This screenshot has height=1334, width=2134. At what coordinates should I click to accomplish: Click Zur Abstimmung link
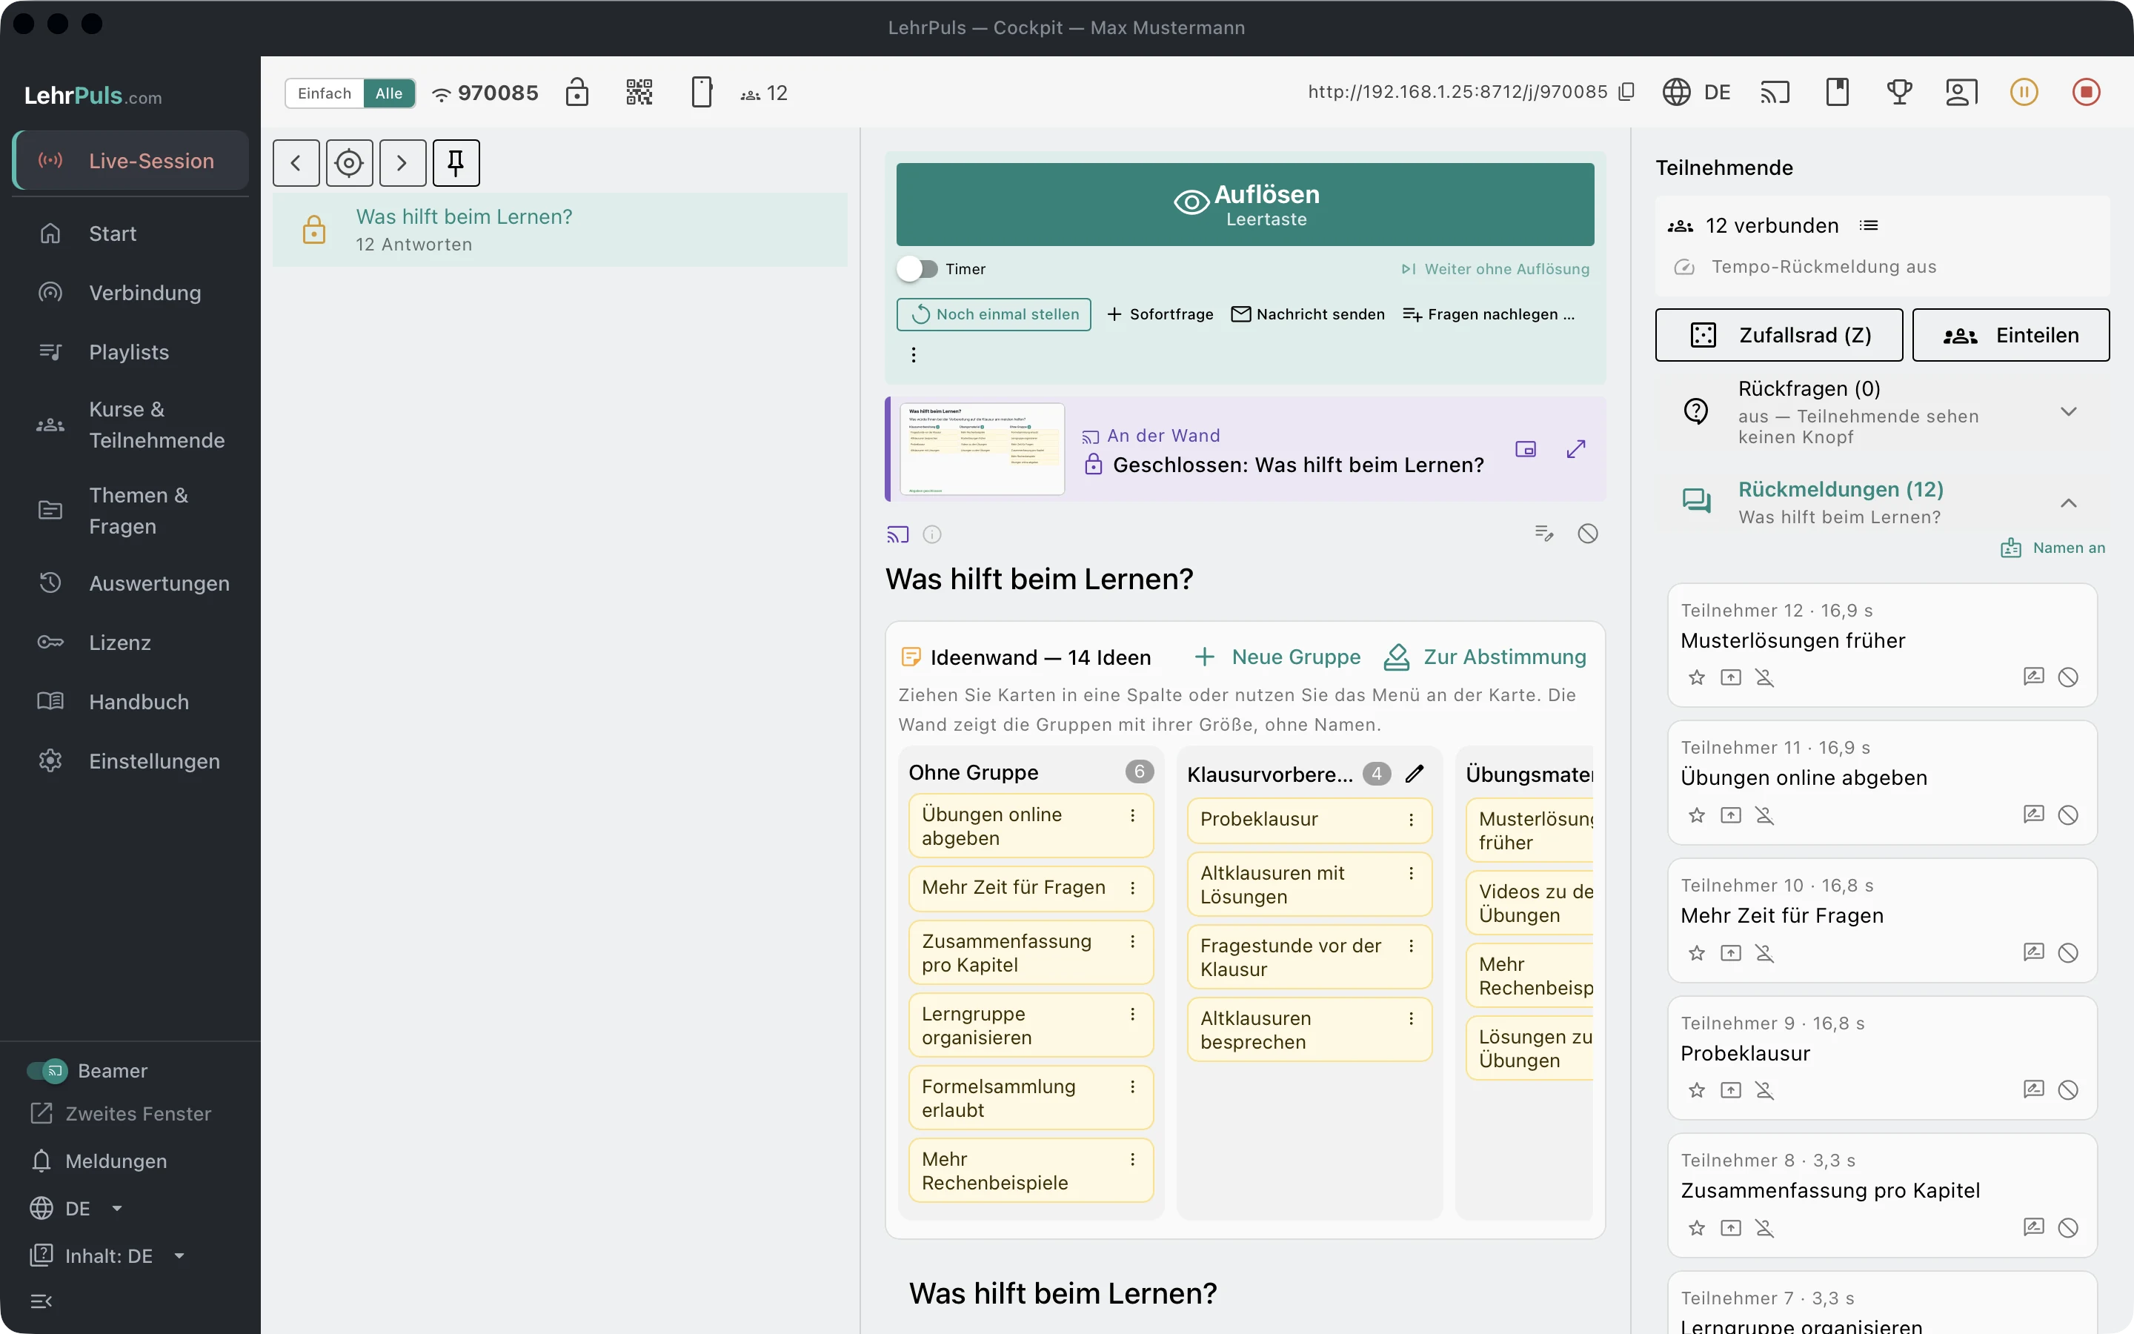click(x=1485, y=657)
